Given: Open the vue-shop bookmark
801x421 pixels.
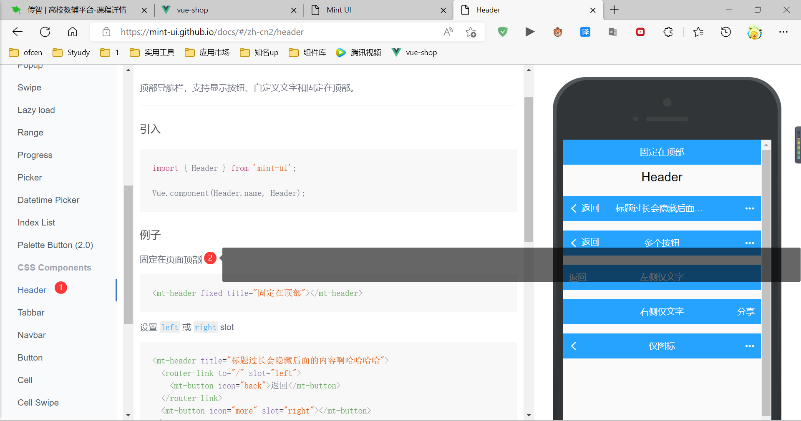Looking at the screenshot, I should (414, 53).
